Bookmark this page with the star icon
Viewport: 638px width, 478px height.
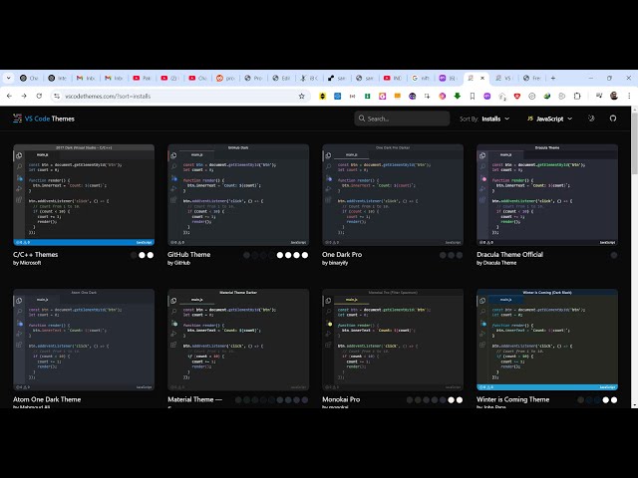[x=303, y=97]
